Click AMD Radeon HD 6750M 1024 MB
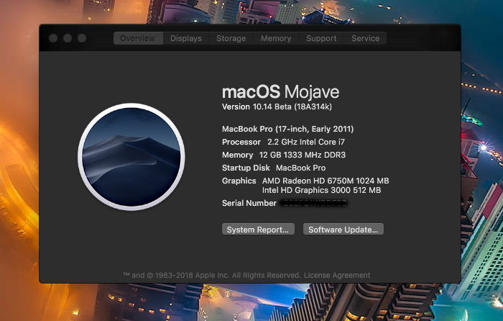Screen dimensions: 503x321 pos(326,181)
